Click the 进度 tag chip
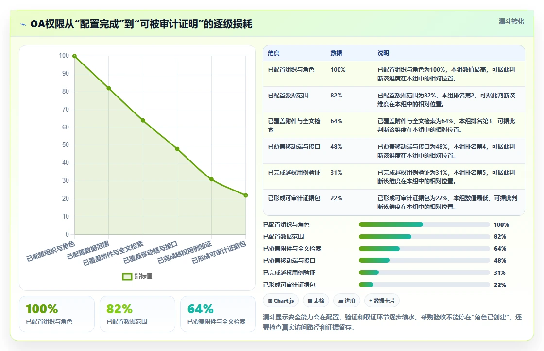The width and height of the screenshot is (544, 351). click(x=347, y=301)
